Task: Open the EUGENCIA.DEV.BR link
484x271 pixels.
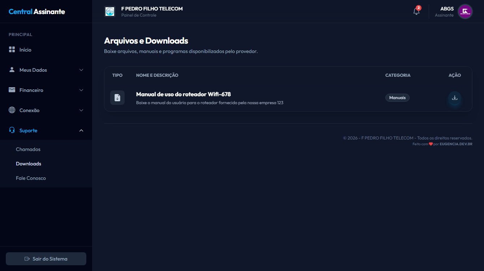Action: [x=456, y=143]
